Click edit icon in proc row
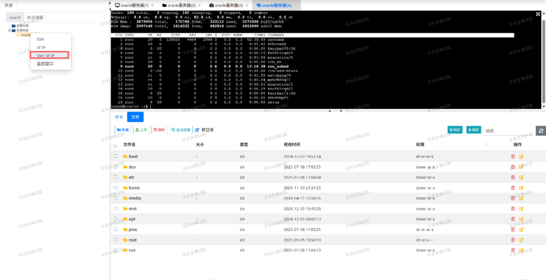546x280 pixels. click(x=521, y=229)
